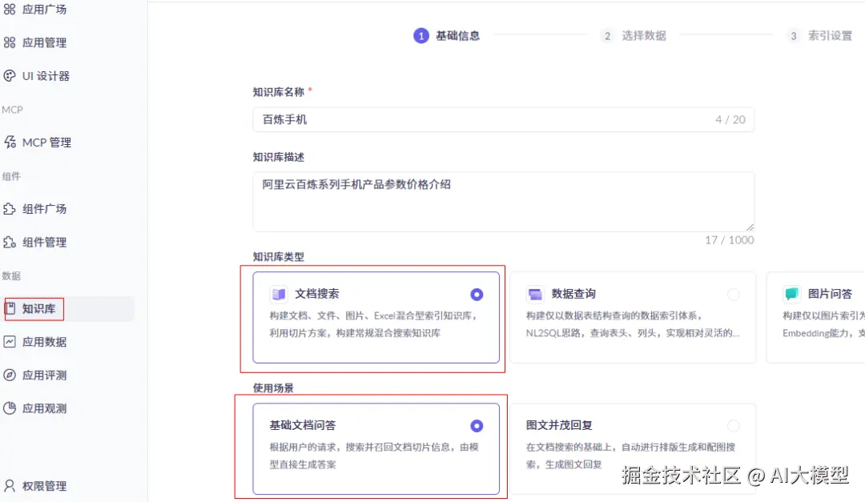Click the 应用数据 chart icon
The width and height of the screenshot is (865, 502).
pyautogui.click(x=10, y=341)
